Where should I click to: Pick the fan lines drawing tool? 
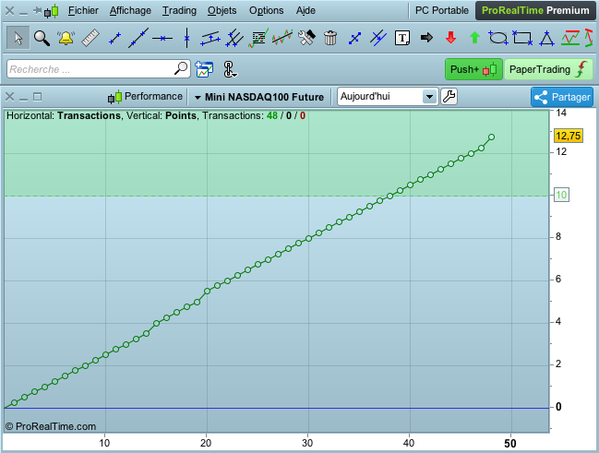tap(234, 38)
